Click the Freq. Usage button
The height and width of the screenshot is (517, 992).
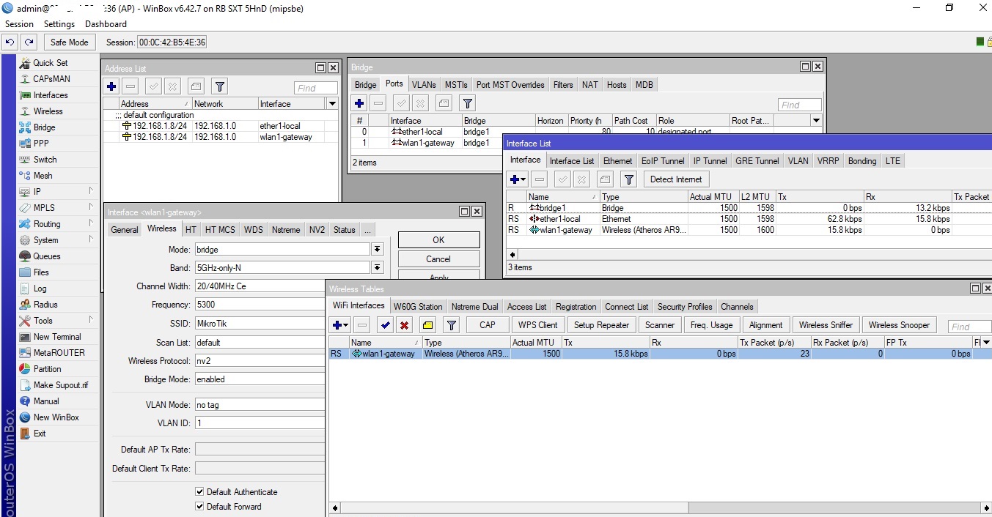tap(711, 325)
